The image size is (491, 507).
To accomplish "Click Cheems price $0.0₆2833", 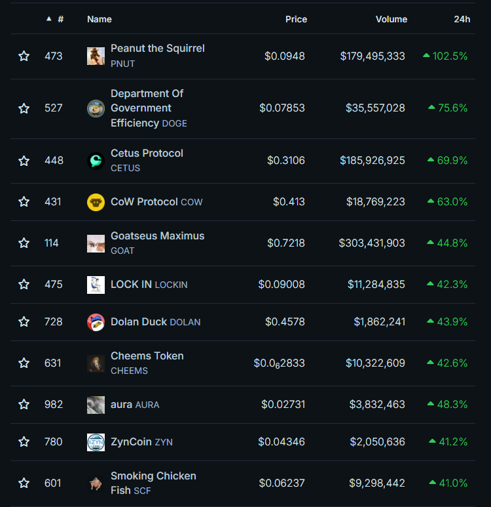I will coord(280,363).
